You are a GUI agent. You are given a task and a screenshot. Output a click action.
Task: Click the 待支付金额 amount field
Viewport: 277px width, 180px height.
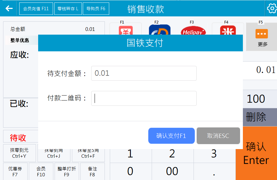click(144, 73)
